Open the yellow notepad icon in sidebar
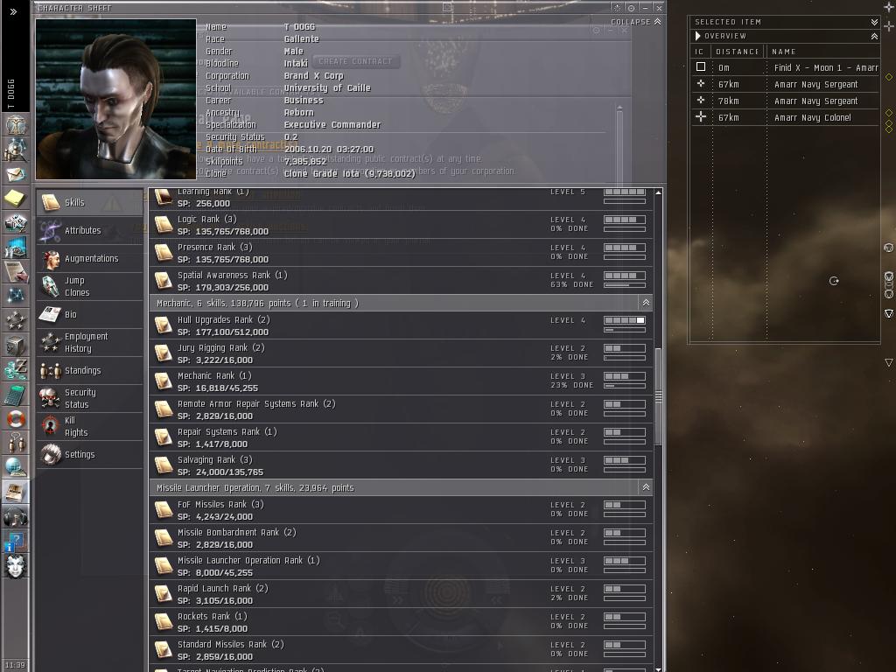The height and width of the screenshot is (672, 896). point(16,199)
